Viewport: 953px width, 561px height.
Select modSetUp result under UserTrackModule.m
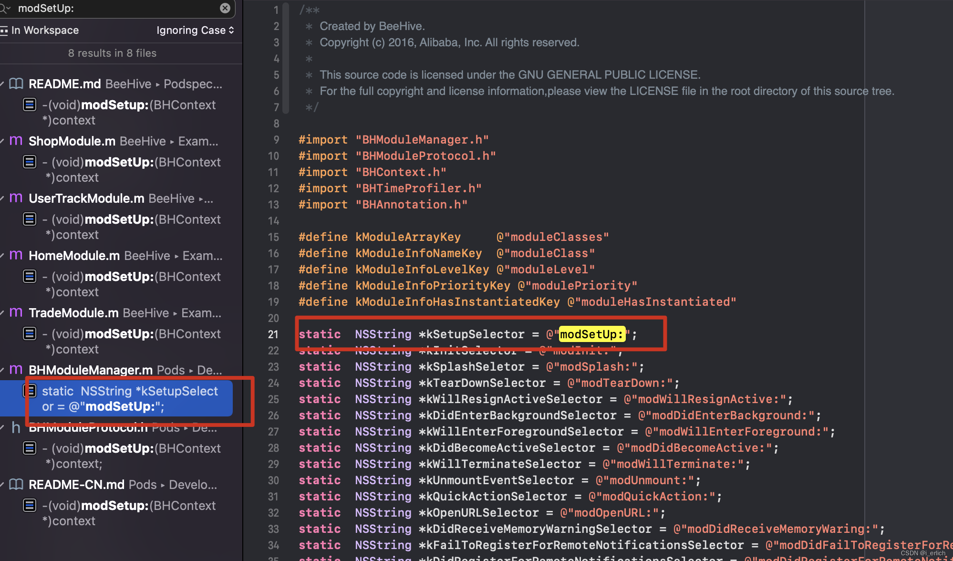pyautogui.click(x=132, y=227)
